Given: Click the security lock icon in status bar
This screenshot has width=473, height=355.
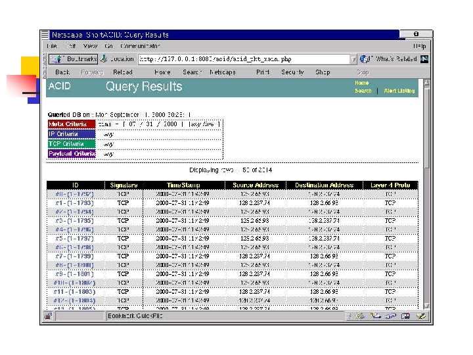Looking at the screenshot, I should [x=48, y=316].
